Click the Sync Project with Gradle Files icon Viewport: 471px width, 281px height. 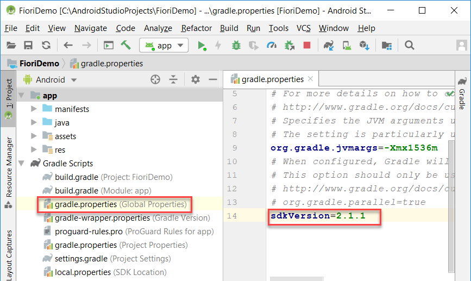(328, 45)
